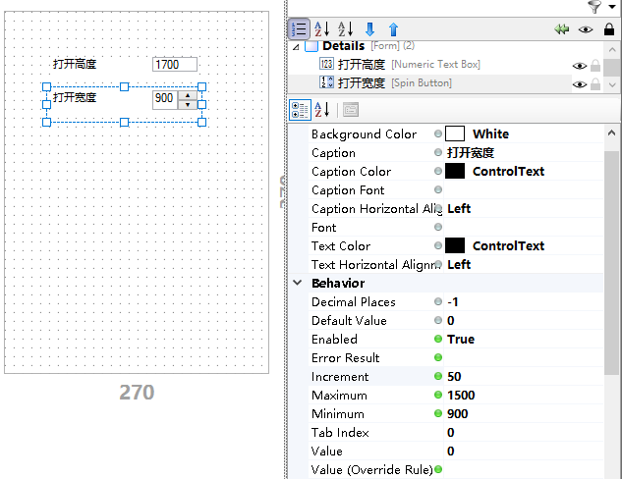622x479 pixels.
Task: Move control down with blue down arrow
Action: (369, 28)
